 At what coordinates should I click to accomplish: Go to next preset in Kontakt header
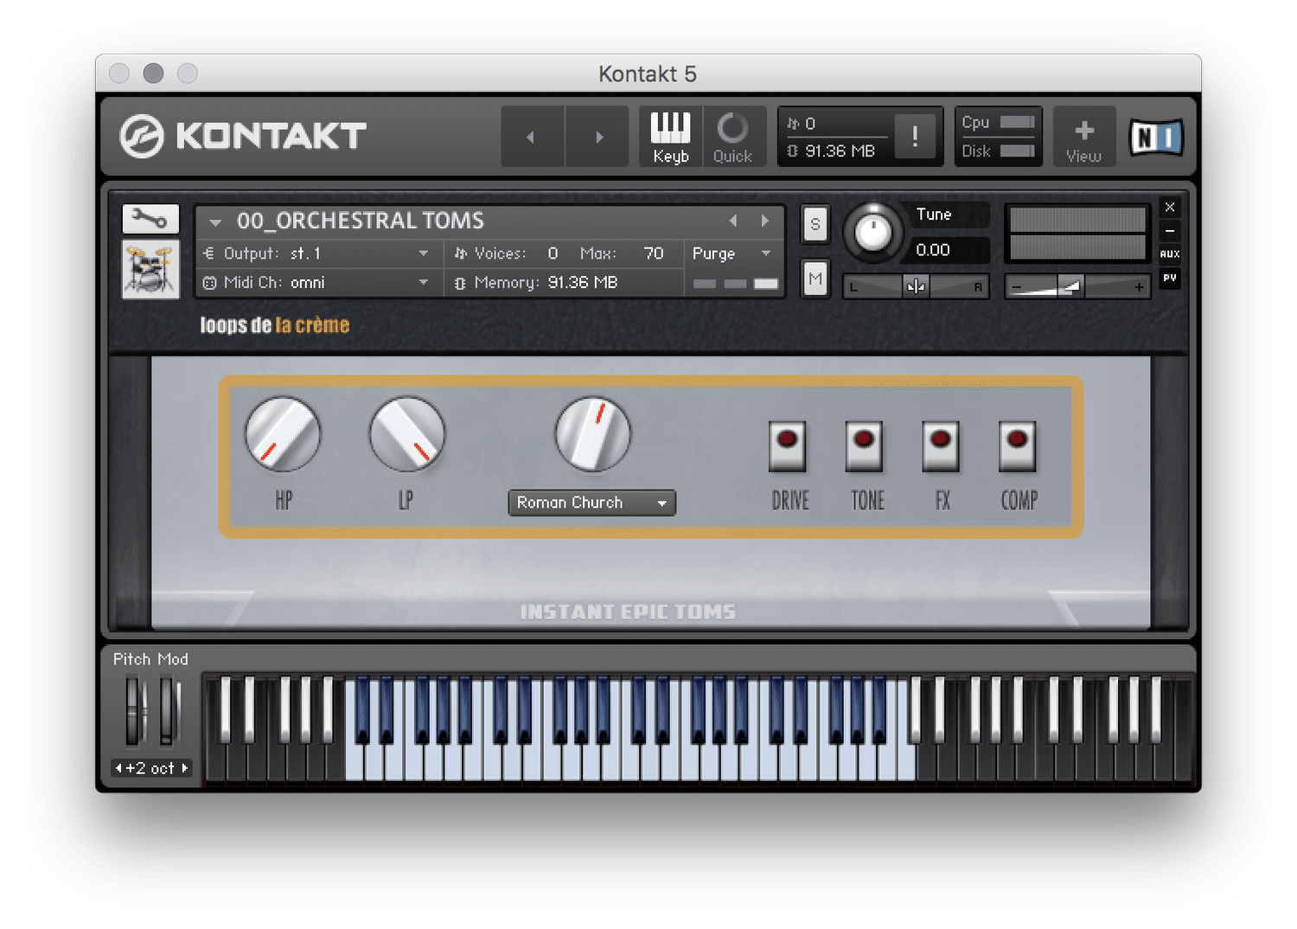[597, 137]
